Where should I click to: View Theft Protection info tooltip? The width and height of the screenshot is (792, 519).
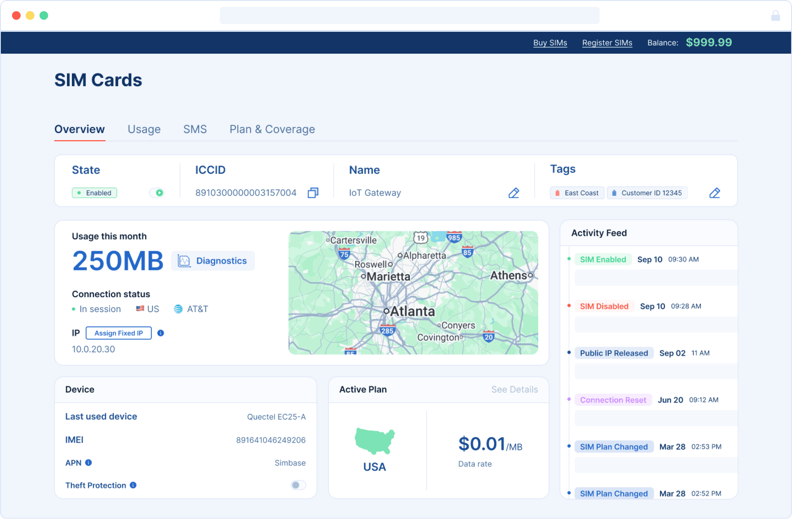133,485
